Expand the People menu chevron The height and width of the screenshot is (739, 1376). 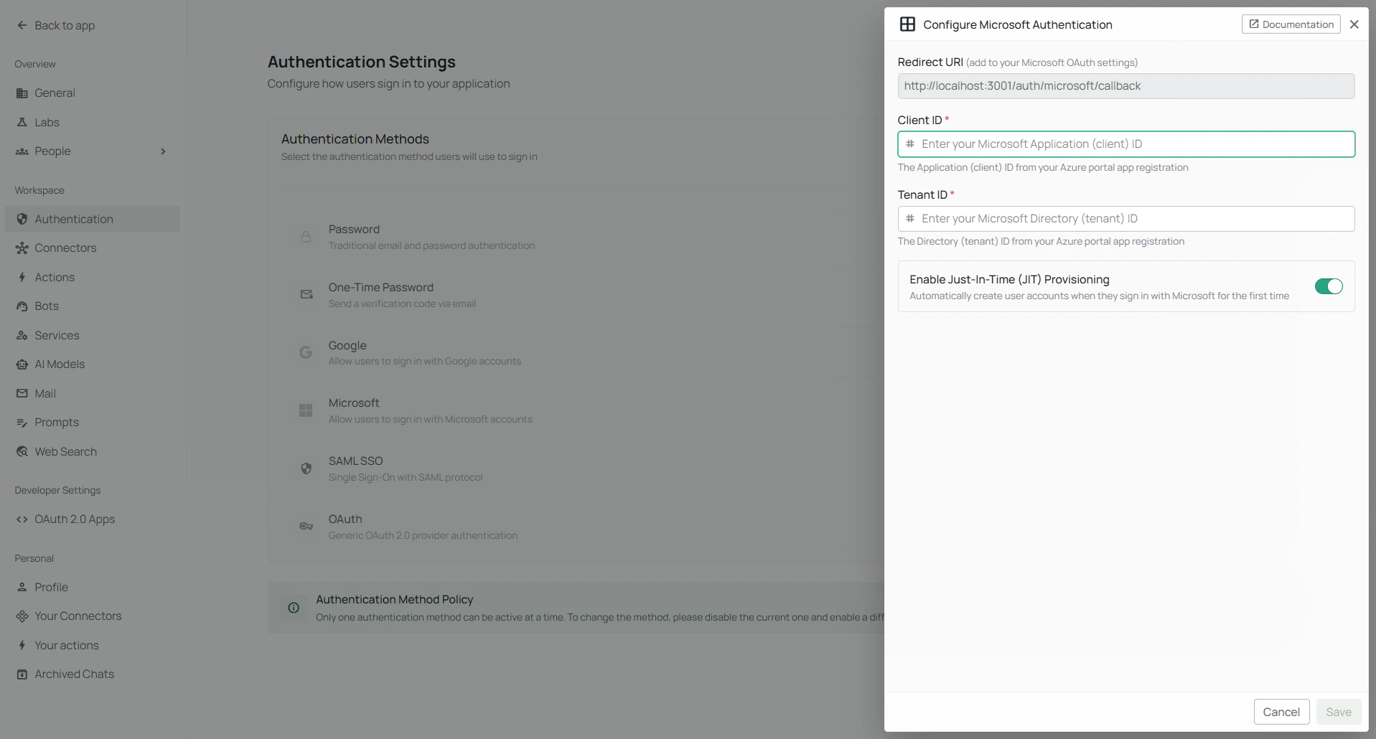pyautogui.click(x=163, y=151)
